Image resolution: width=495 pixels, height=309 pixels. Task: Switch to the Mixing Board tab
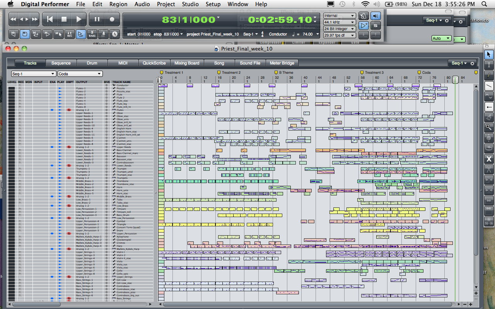pyautogui.click(x=187, y=63)
